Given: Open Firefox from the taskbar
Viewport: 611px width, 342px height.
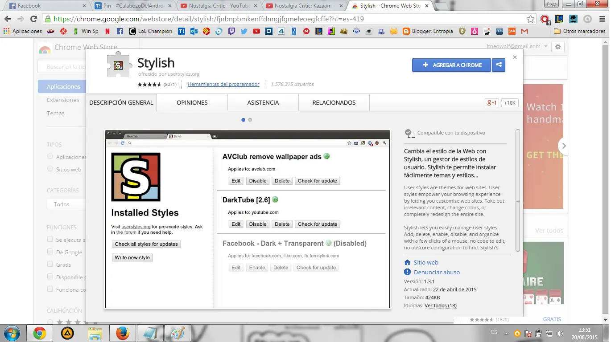Looking at the screenshot, I should (122, 333).
